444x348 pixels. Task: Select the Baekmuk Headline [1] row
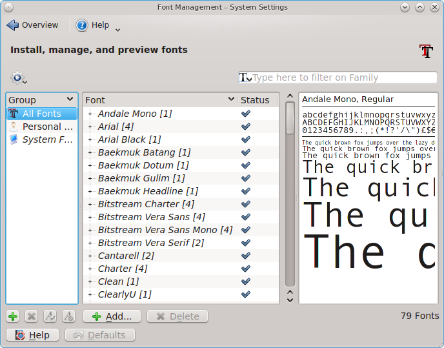(181, 191)
